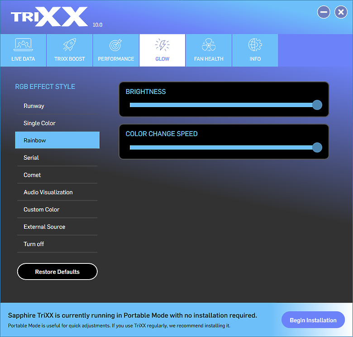Viewport: 353px width, 337px height.
Task: Switch to the TRIXX BOOST tab label
Action: (70, 59)
